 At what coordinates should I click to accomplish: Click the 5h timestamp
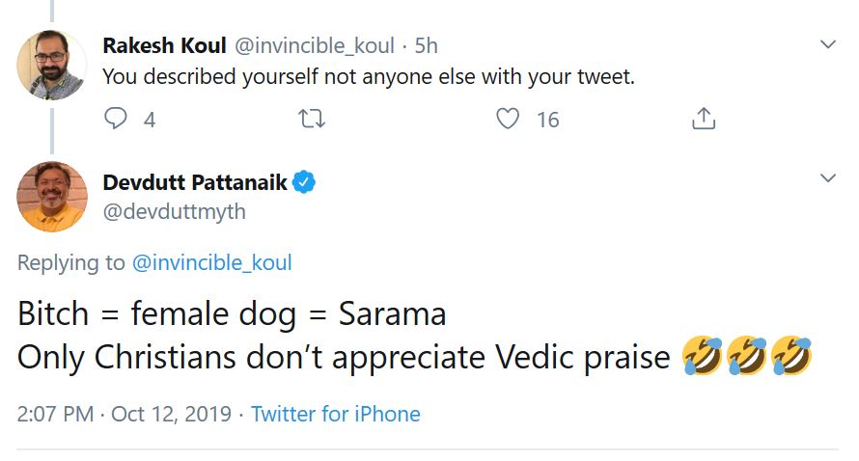pyautogui.click(x=426, y=45)
